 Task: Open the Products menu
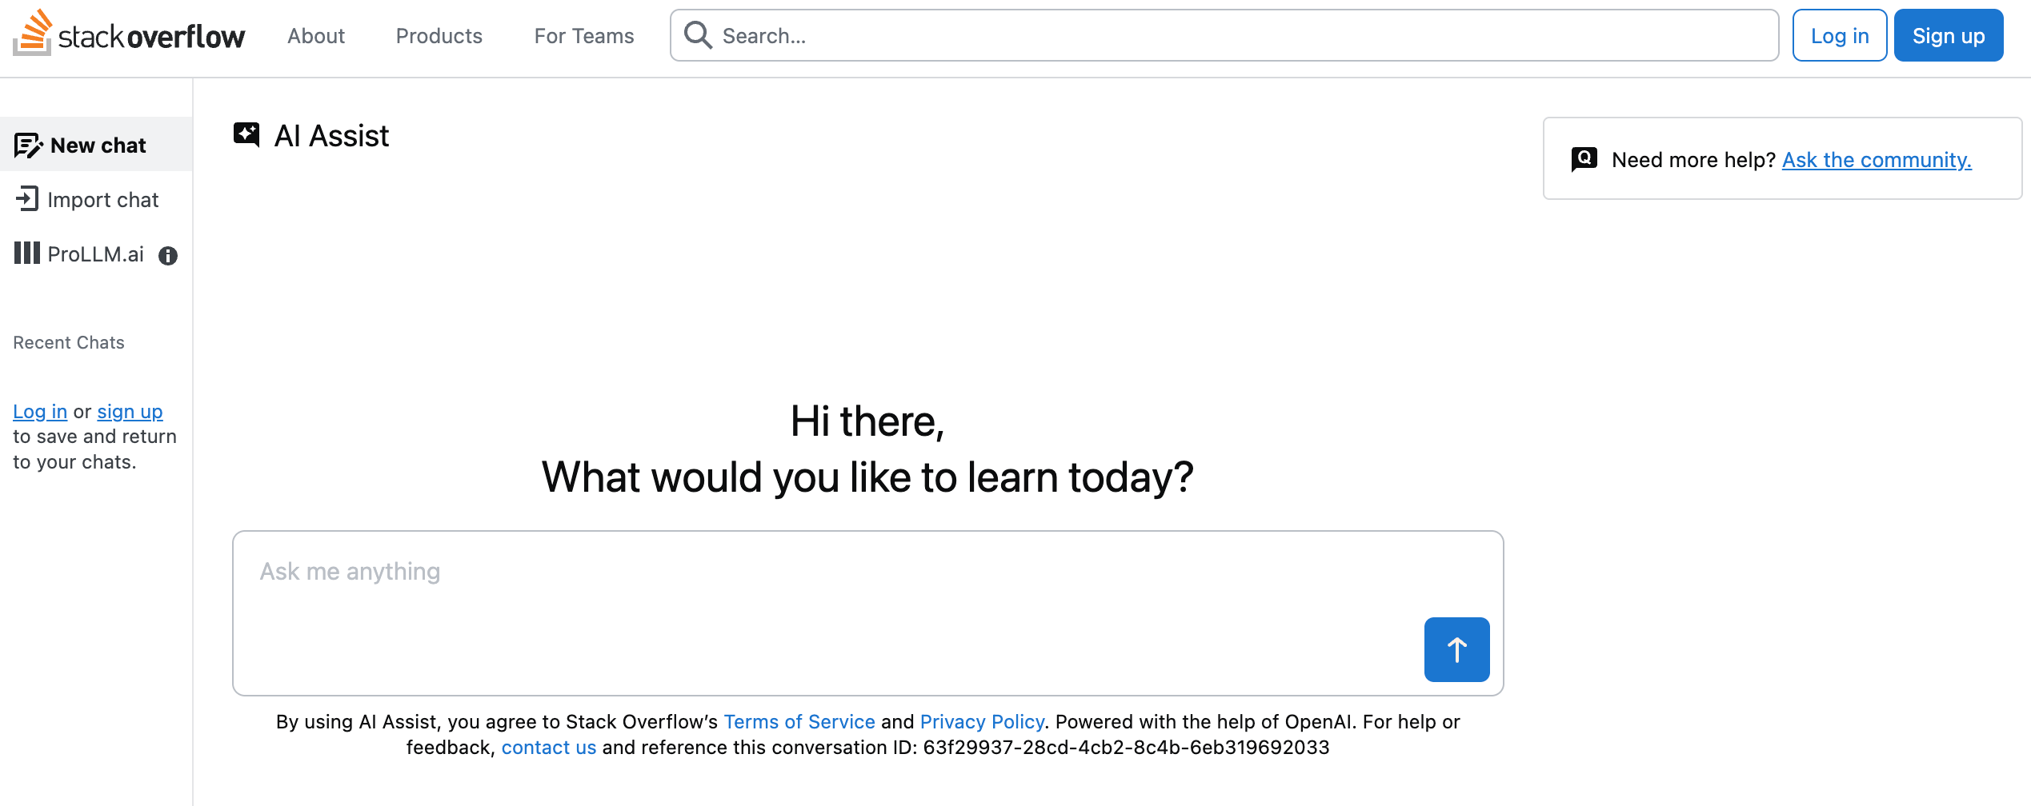coord(439,36)
